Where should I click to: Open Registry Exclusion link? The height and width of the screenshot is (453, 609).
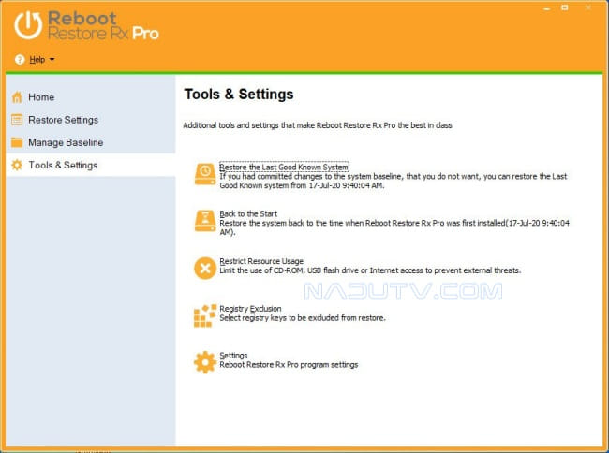click(x=250, y=308)
